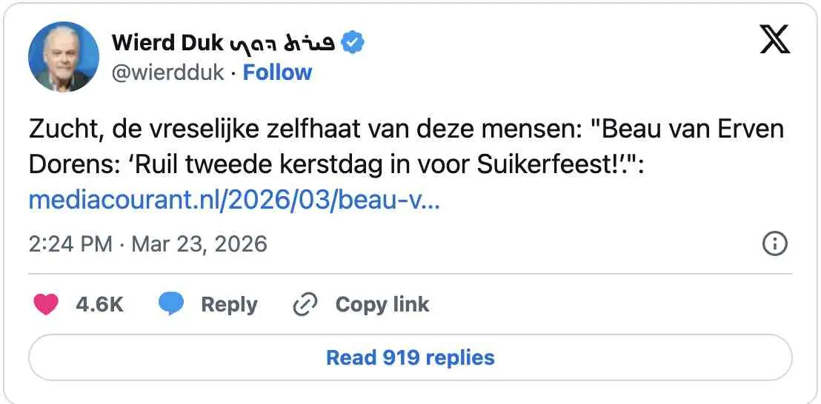The height and width of the screenshot is (404, 821).
Task: Click the Reply text label
Action: click(229, 304)
